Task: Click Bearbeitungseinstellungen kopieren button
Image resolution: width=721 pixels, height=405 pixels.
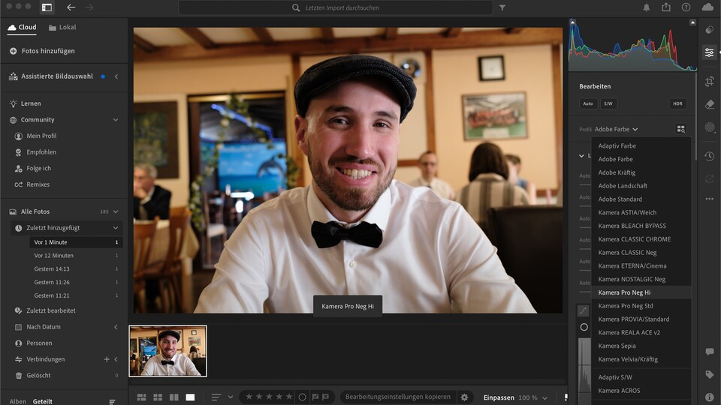Action: pyautogui.click(x=397, y=397)
